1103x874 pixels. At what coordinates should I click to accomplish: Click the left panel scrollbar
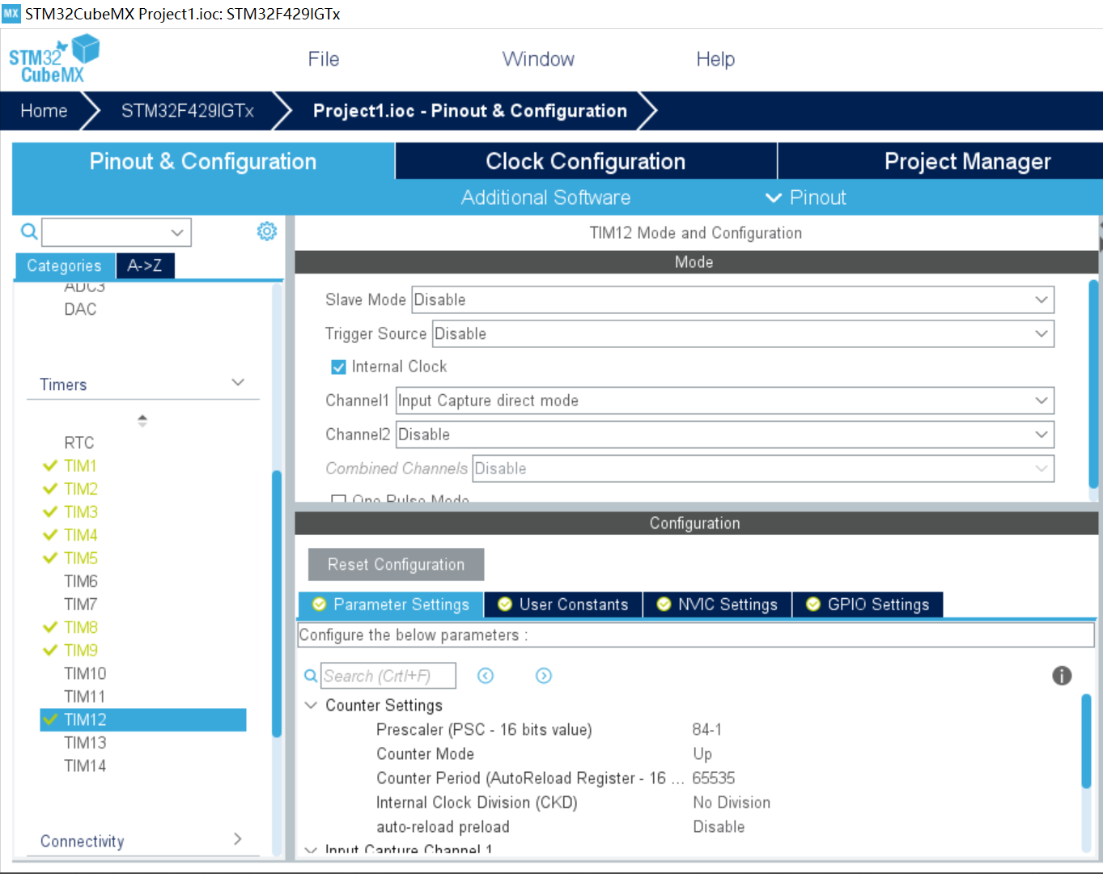pos(277,603)
